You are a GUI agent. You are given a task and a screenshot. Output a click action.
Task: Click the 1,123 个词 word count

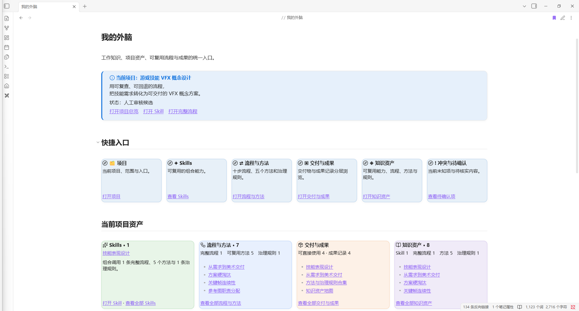(x=534, y=307)
